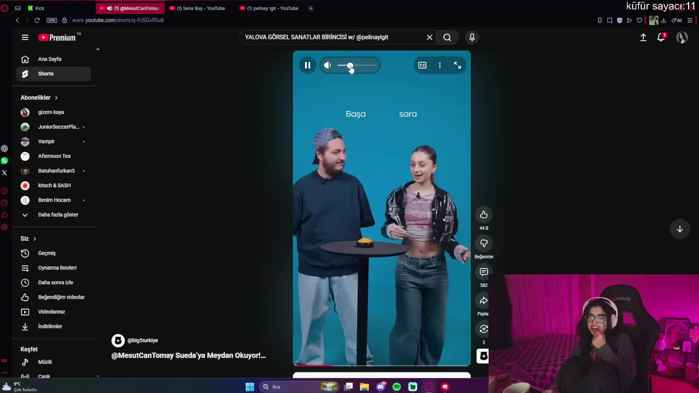Open Vampir subscription channel

pos(54,141)
